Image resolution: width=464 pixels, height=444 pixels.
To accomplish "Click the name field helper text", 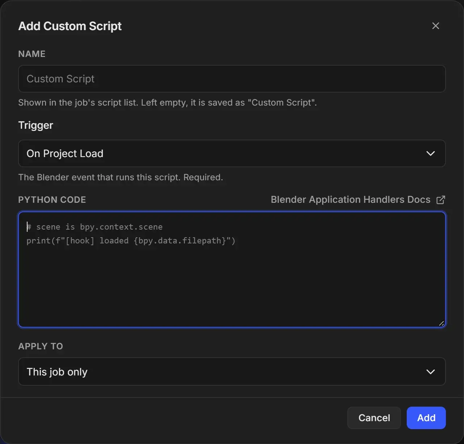I will pyautogui.click(x=167, y=103).
